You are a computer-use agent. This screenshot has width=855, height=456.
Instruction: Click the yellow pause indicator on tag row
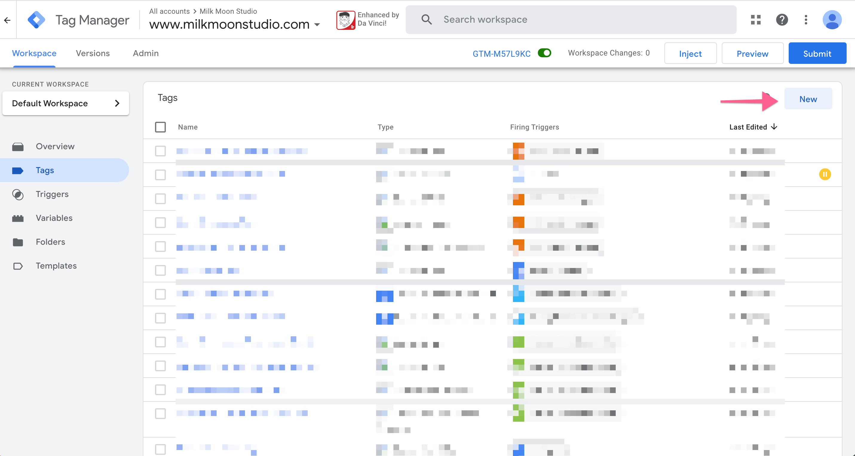point(825,174)
